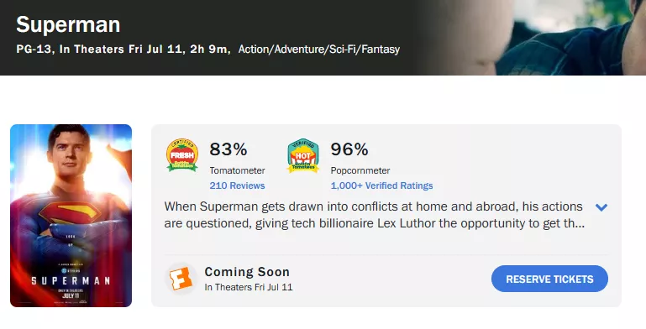Click the Superman title heading
Viewport: 646px width, 329px height.
coord(68,24)
